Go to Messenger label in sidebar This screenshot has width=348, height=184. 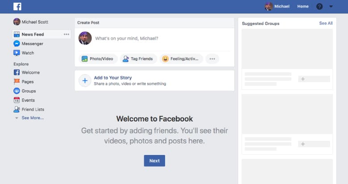[33, 44]
